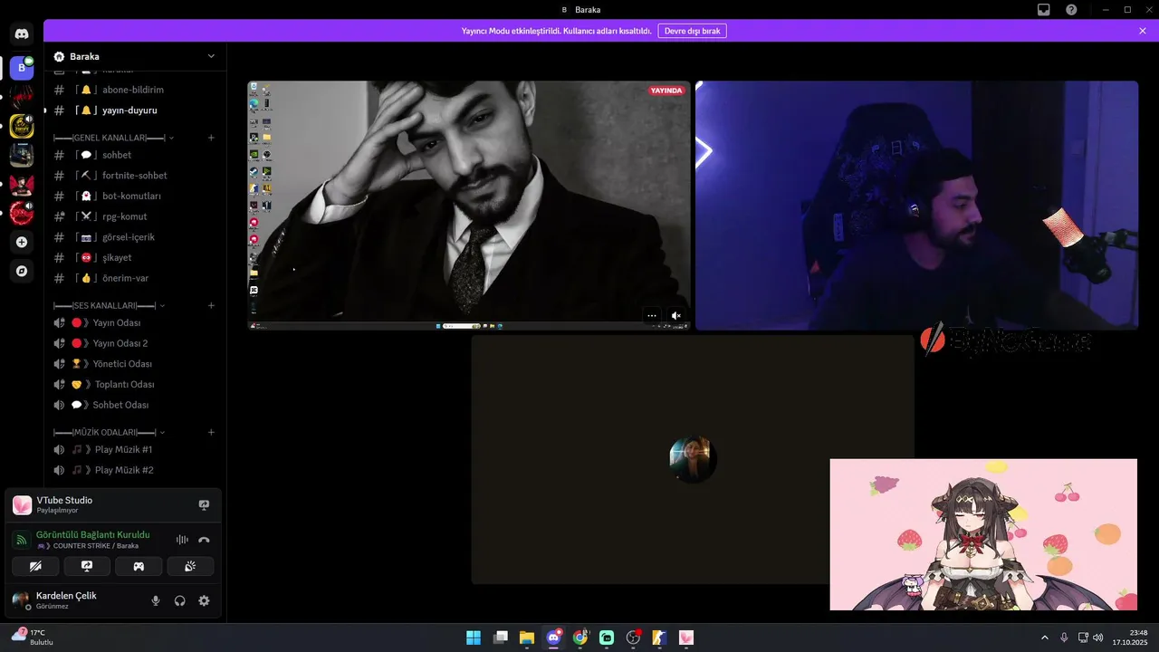Open the inbox icon in title bar
Screen dimensions: 1159x652
point(1044,10)
